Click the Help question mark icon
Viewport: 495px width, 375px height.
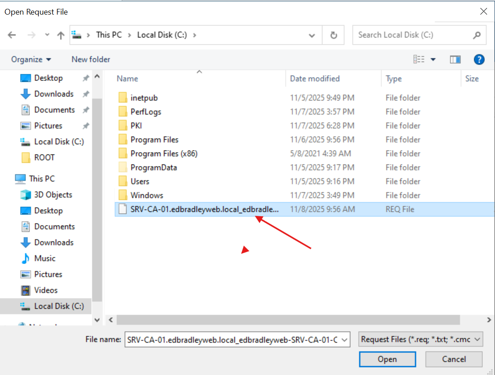pos(479,59)
